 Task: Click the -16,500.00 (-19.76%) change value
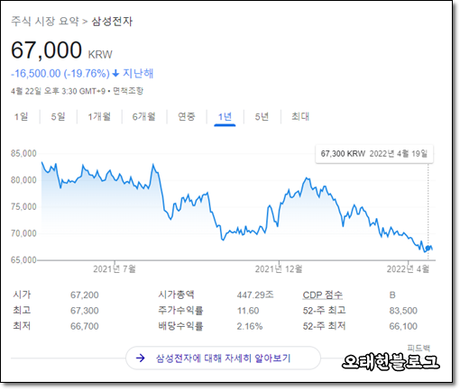[60, 74]
